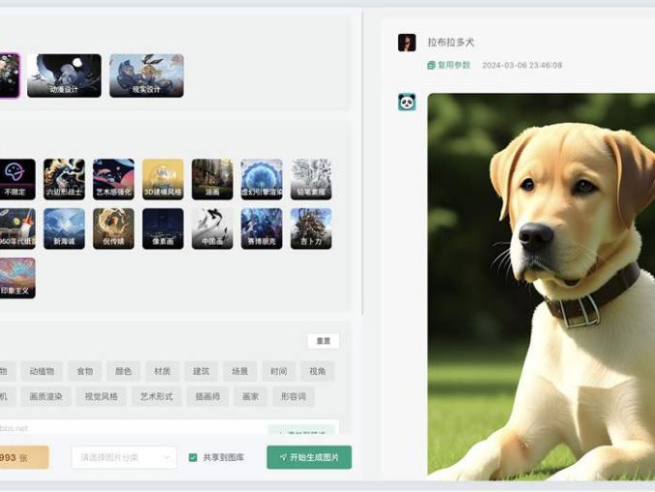This screenshot has height=492, width=655.
Task: Switch to the 动植物 keyword tab
Action: [x=43, y=371]
